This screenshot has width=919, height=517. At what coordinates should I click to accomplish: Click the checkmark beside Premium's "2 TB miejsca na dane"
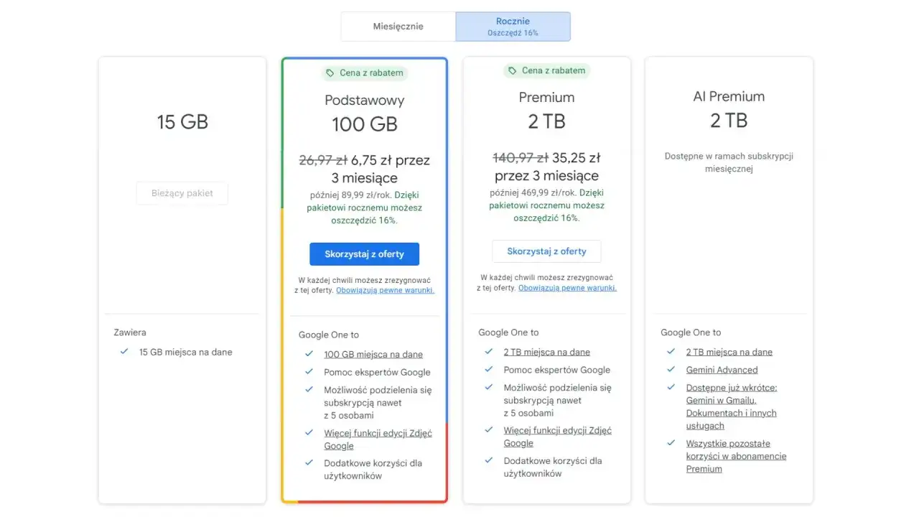click(489, 352)
